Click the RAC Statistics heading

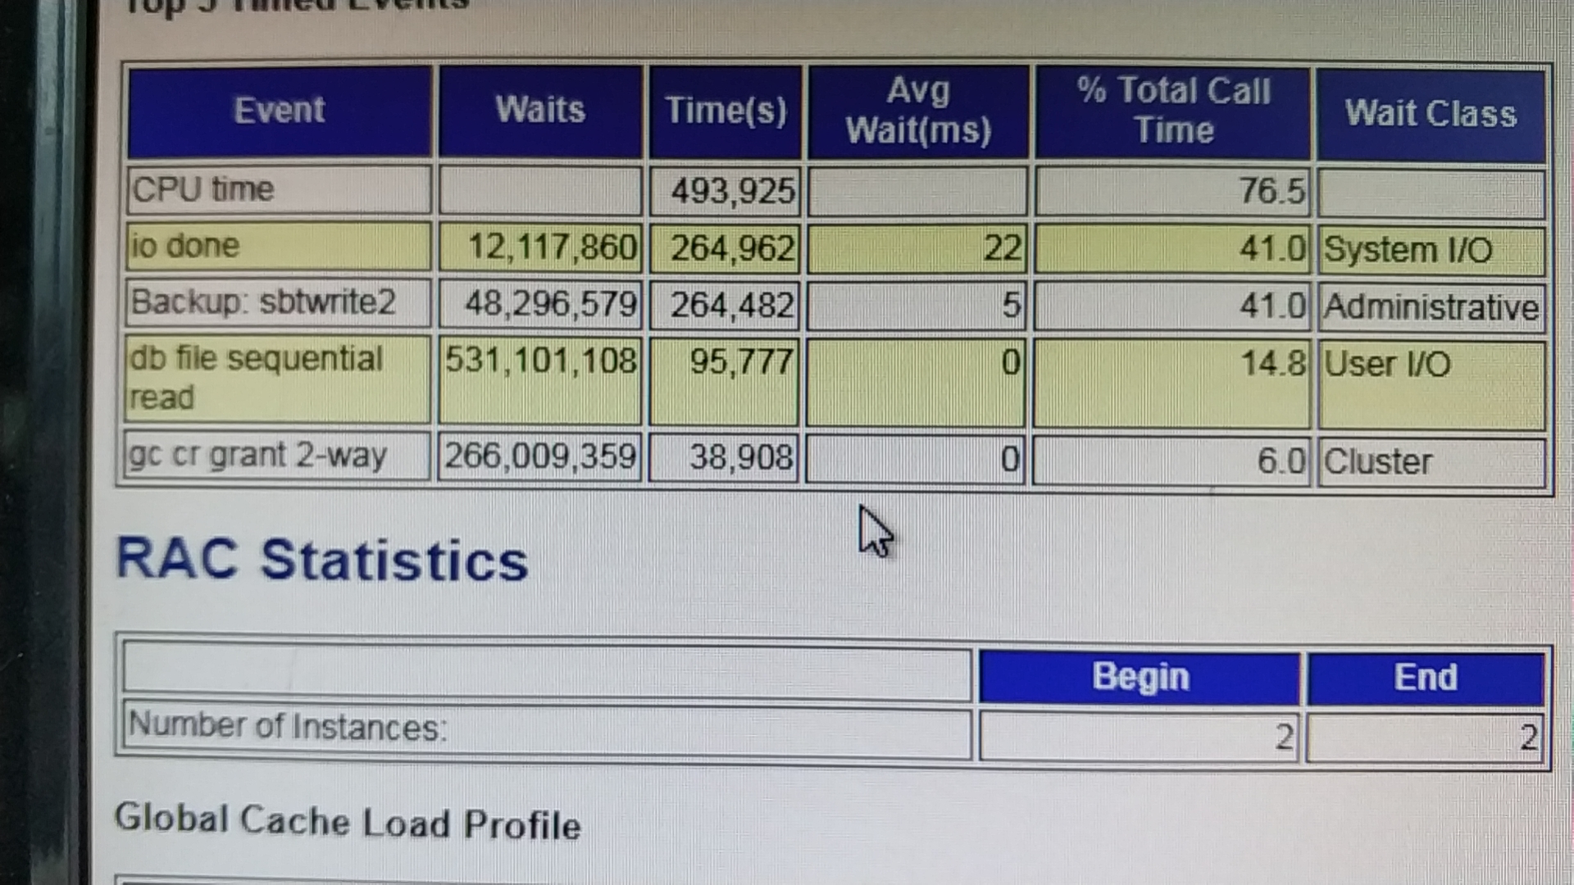(322, 560)
